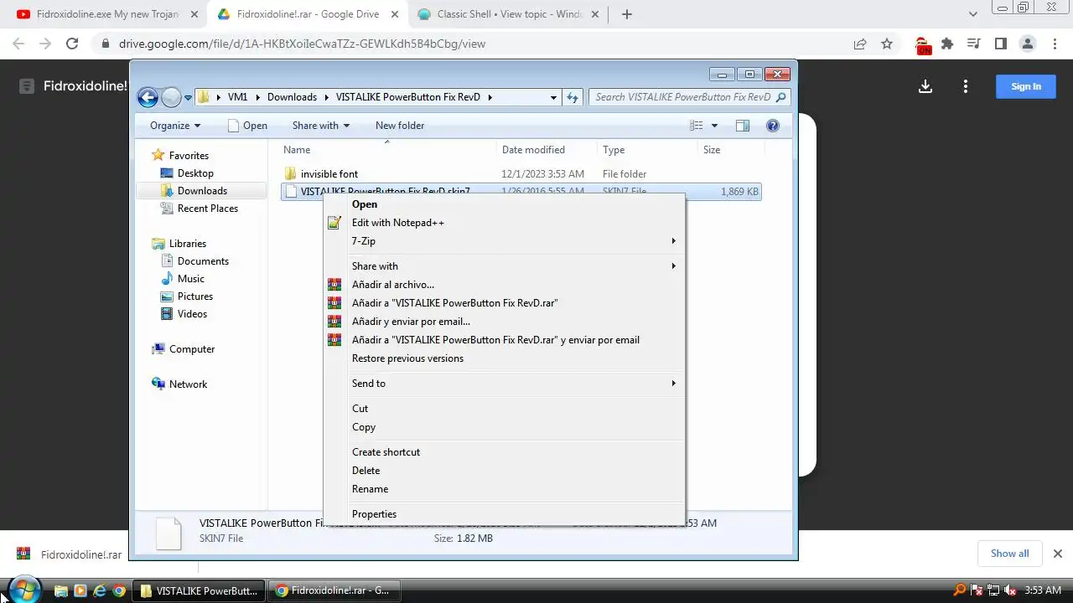The image size is (1073, 603).
Task: Choose Copy in the context menu
Action: point(505,427)
